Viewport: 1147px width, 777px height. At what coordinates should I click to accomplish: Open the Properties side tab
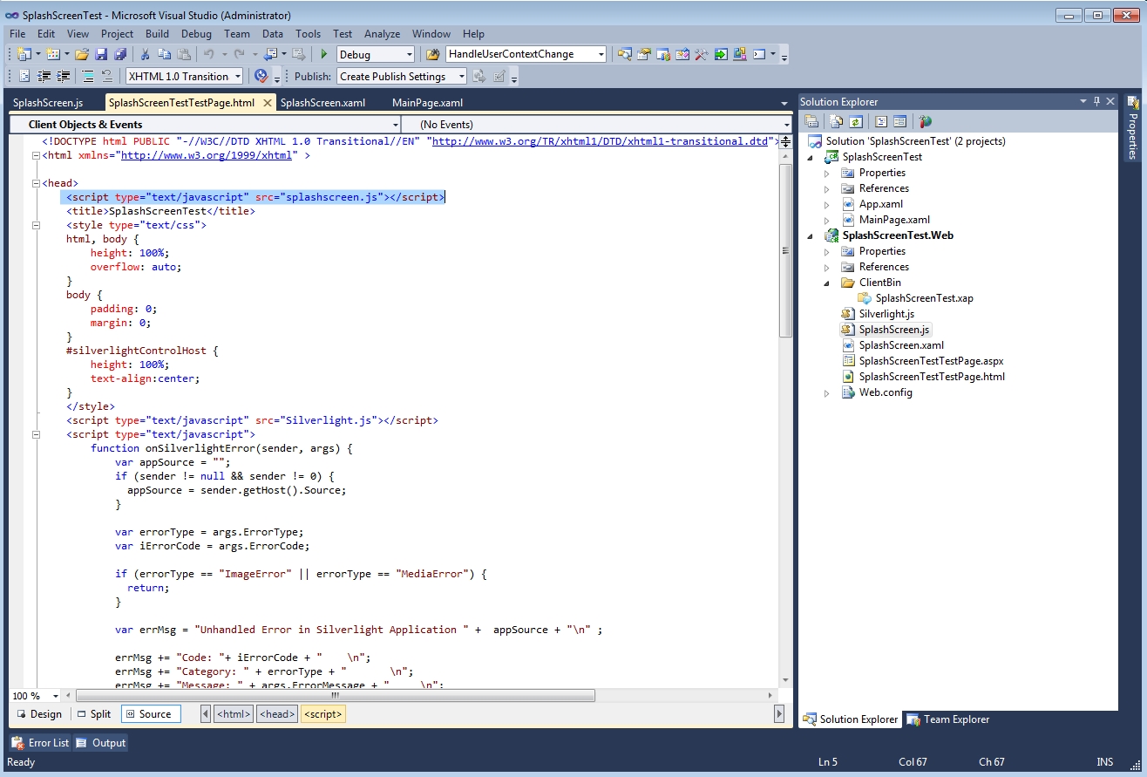(1133, 127)
